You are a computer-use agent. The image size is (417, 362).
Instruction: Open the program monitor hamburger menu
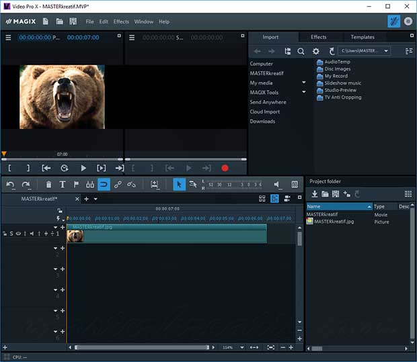coord(8,38)
